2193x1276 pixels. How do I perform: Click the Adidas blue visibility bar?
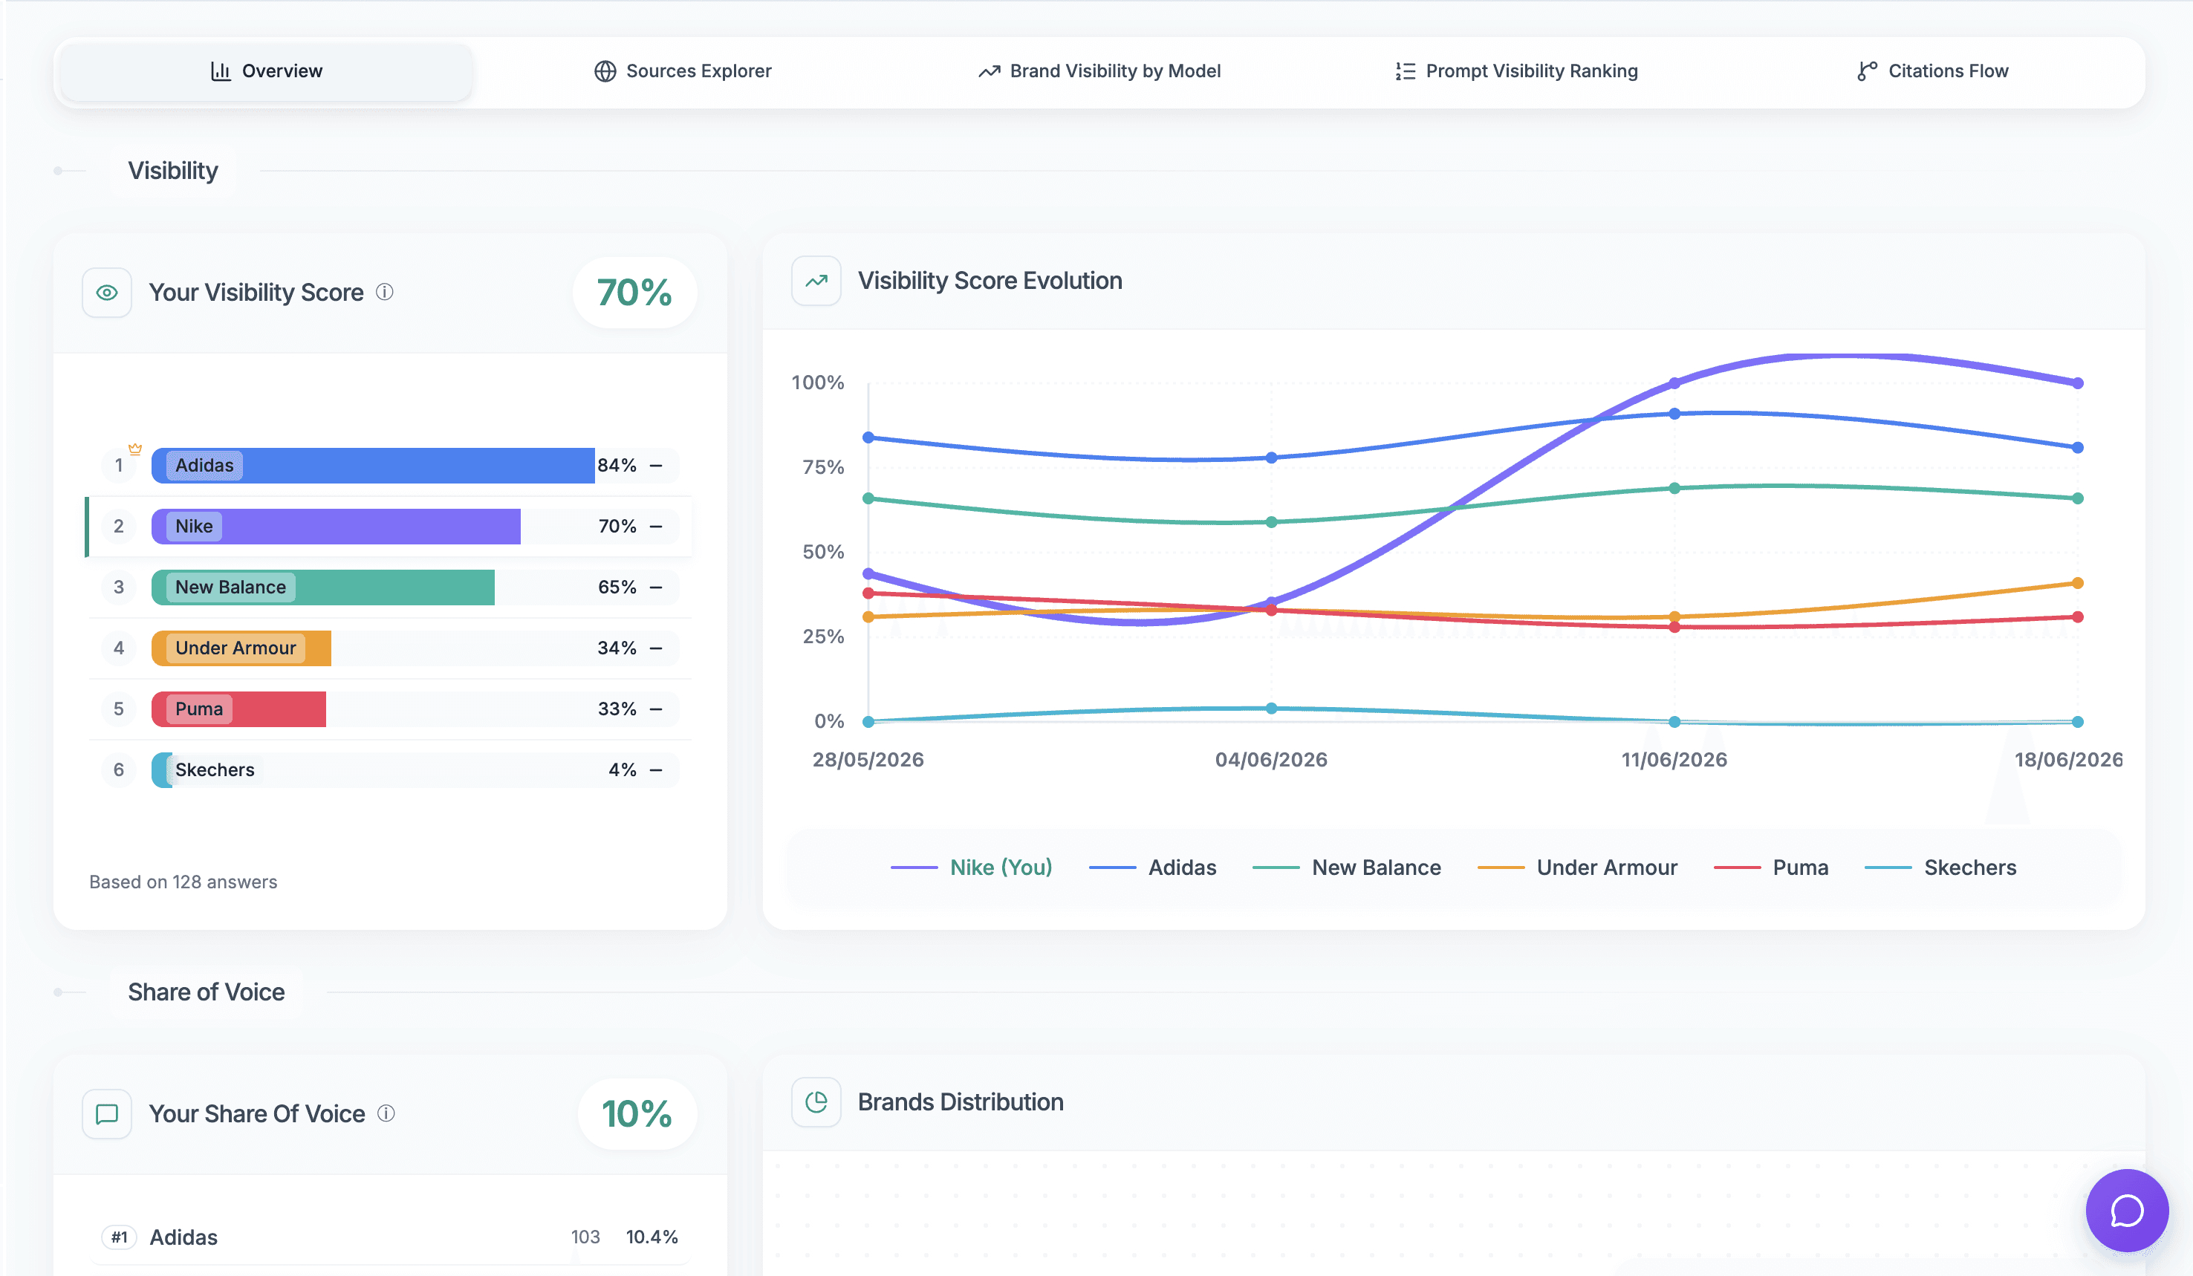[372, 466]
